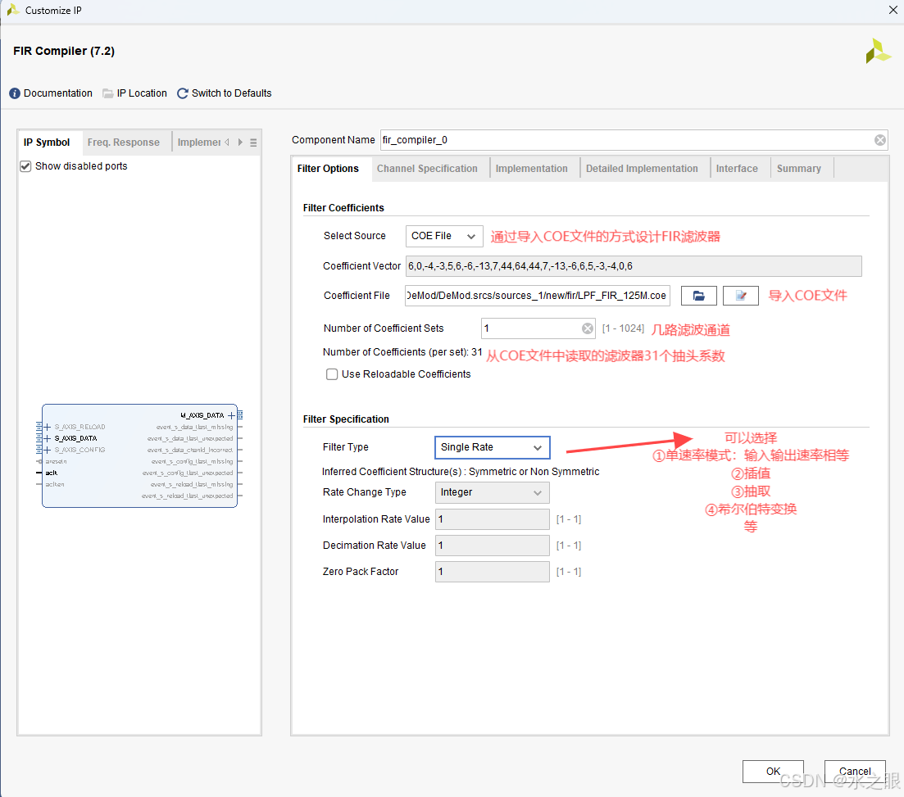Click the FIR Compiler (7.2) title

click(64, 52)
